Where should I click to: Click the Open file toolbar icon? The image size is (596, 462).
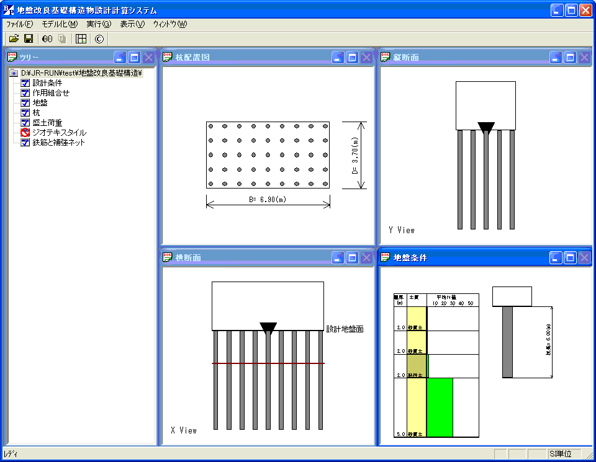(14, 39)
